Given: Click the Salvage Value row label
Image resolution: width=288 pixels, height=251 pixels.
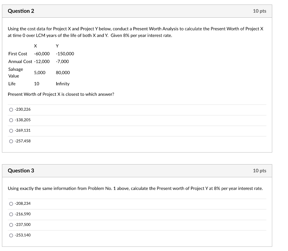Looking at the screenshot, I should click(15, 72).
